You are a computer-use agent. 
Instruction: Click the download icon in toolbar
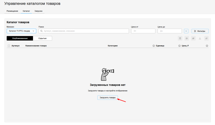200,38
